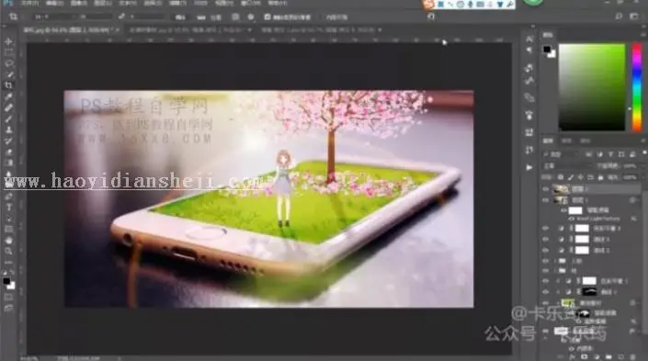Toggle Delete Cropped Pixels checkbox

point(267,17)
